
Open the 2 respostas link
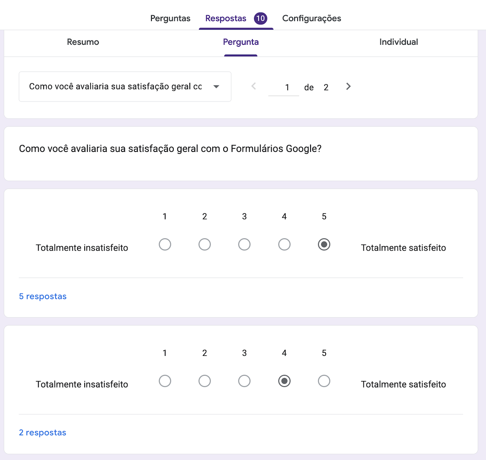tap(43, 433)
